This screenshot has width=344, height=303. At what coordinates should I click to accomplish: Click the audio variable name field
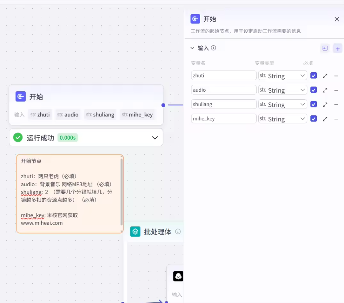tap(224, 90)
